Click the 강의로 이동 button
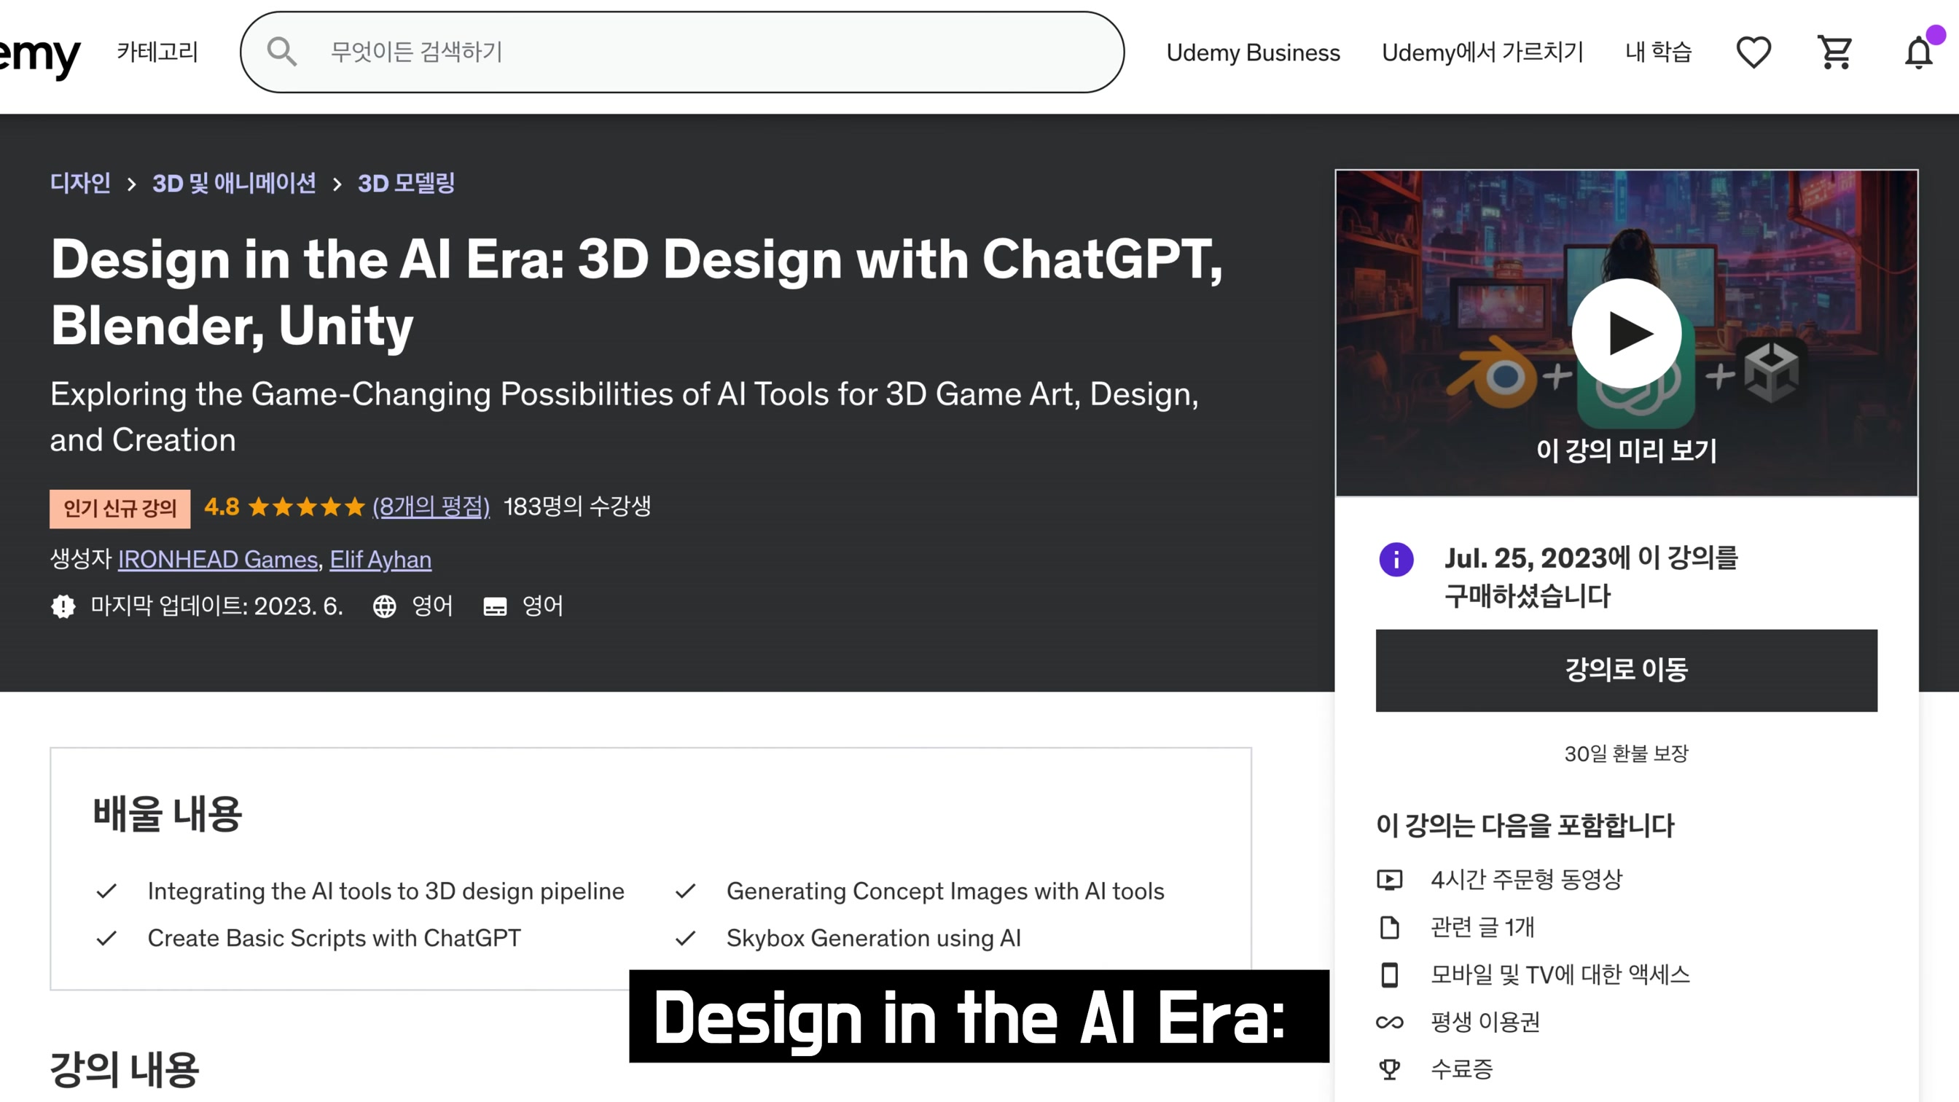Viewport: 1959px width, 1102px height. pyautogui.click(x=1626, y=670)
